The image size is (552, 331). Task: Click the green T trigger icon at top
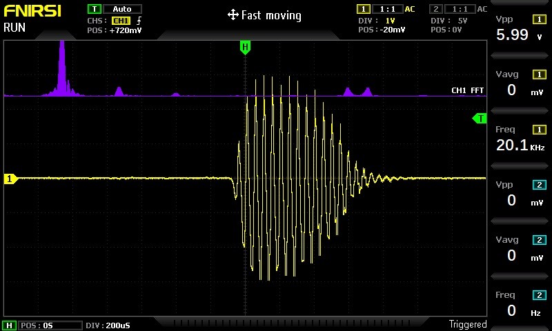(x=95, y=9)
